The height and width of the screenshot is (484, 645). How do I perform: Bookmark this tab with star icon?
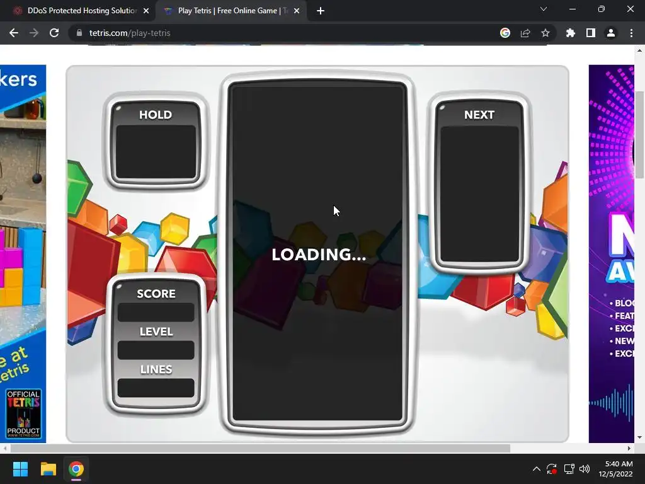(x=545, y=33)
